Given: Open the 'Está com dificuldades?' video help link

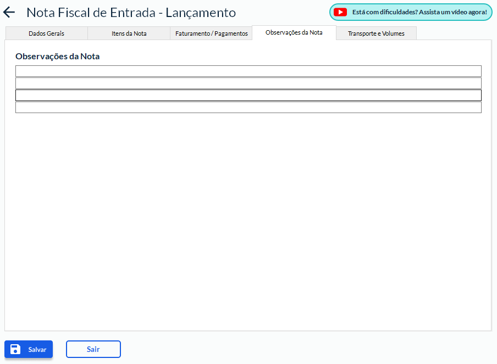Looking at the screenshot, I should (419, 12).
